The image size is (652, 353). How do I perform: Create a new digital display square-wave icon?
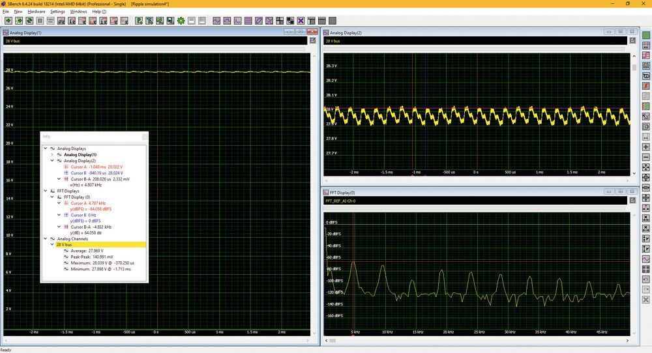point(227,21)
